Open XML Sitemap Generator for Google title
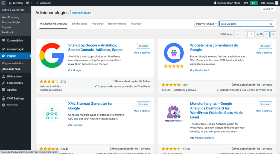 click(90, 106)
